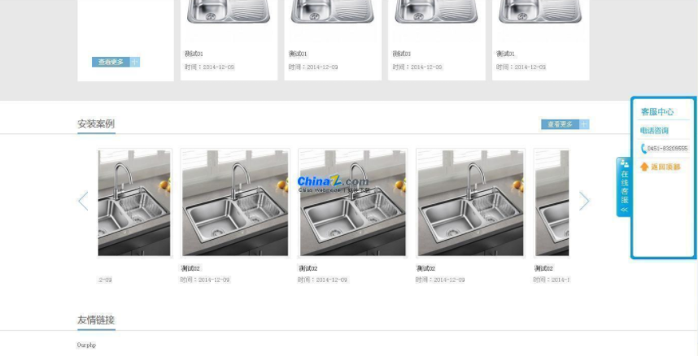The width and height of the screenshot is (698, 356).
Task: Click the left carousel arrow
Action: click(83, 201)
